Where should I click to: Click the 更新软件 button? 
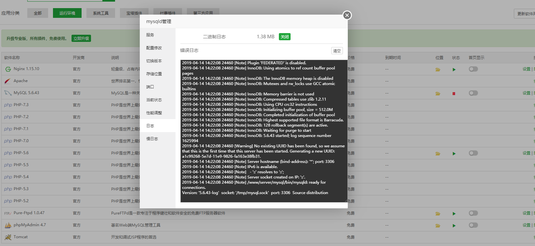[x=525, y=14]
